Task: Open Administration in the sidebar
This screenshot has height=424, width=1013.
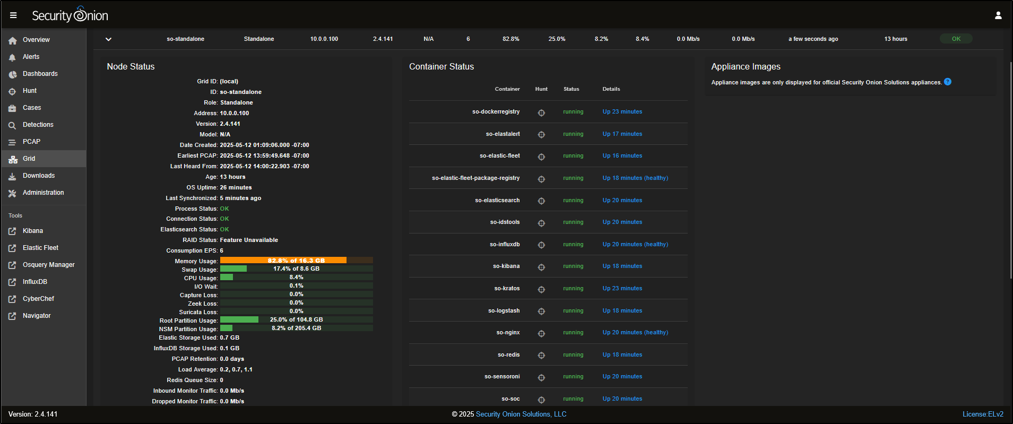Action: coord(43,193)
